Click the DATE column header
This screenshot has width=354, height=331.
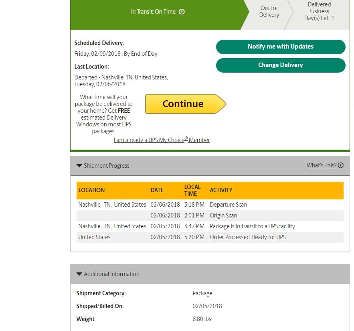[x=157, y=190]
